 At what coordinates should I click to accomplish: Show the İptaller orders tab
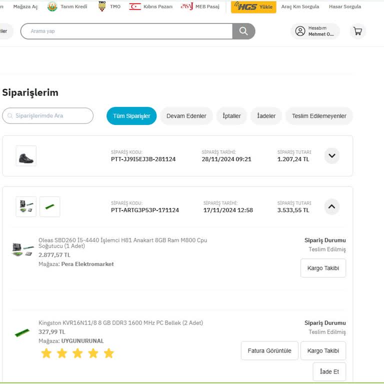point(231,116)
